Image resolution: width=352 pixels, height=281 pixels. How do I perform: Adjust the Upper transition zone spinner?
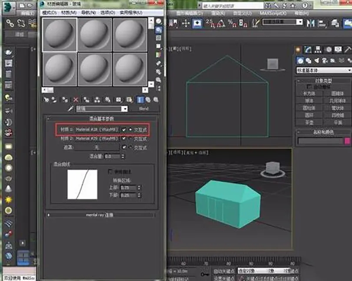[139, 187]
